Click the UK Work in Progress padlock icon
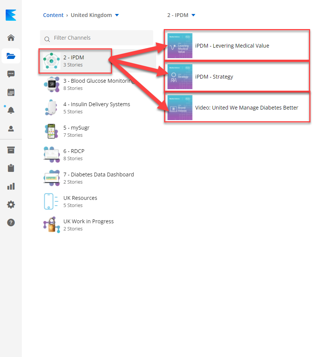This screenshot has height=357, width=315. (52, 225)
